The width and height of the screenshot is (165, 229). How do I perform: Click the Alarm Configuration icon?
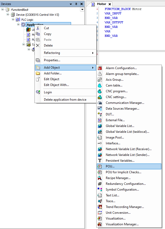100,68
